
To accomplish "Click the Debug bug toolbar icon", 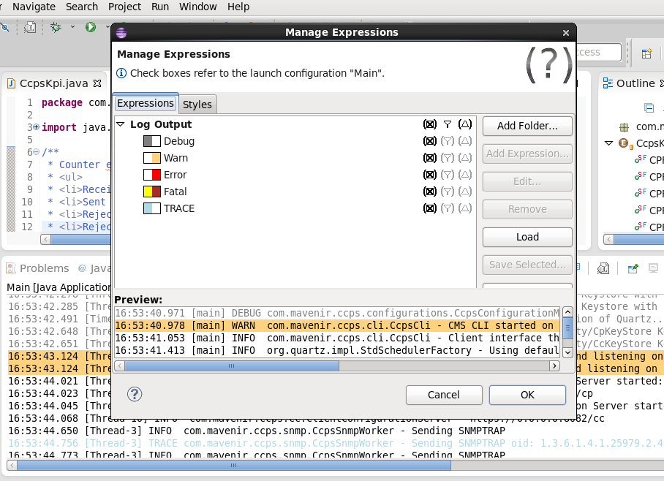I will 56,28.
